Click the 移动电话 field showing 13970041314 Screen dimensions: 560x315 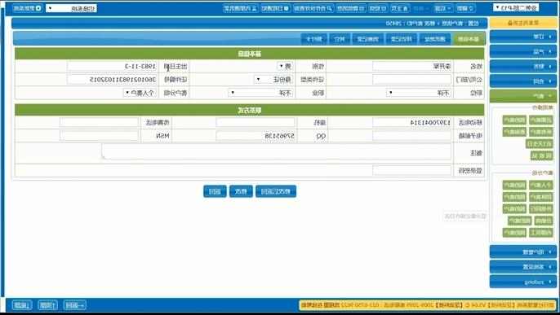pos(411,122)
